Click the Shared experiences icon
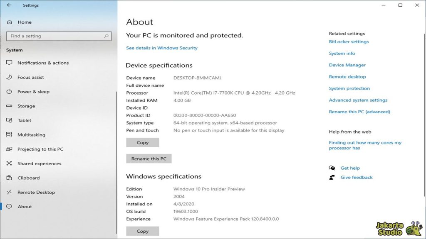Viewport: 426px width, 239px height. pos(9,163)
